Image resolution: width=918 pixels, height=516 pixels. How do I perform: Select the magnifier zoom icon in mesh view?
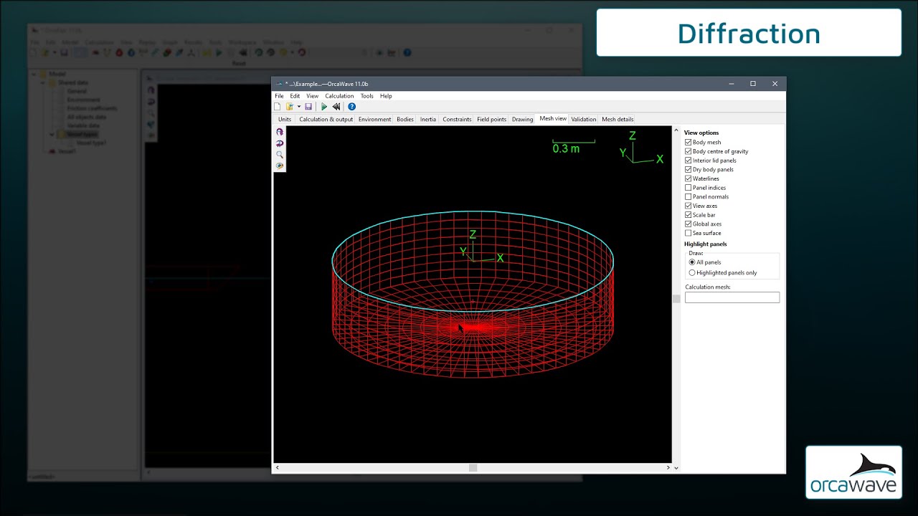[280, 155]
